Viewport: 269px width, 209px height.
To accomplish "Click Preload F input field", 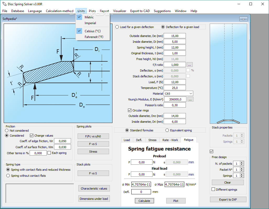I will pos(142,162).
